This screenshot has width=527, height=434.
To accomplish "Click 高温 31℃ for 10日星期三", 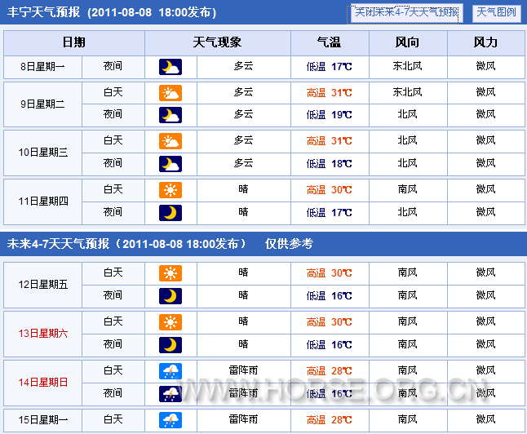I will coord(329,141).
